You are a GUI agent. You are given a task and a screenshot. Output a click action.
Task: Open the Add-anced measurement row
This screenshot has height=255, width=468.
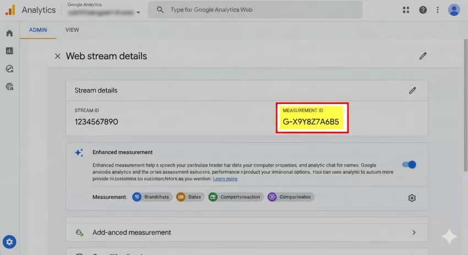click(247, 232)
